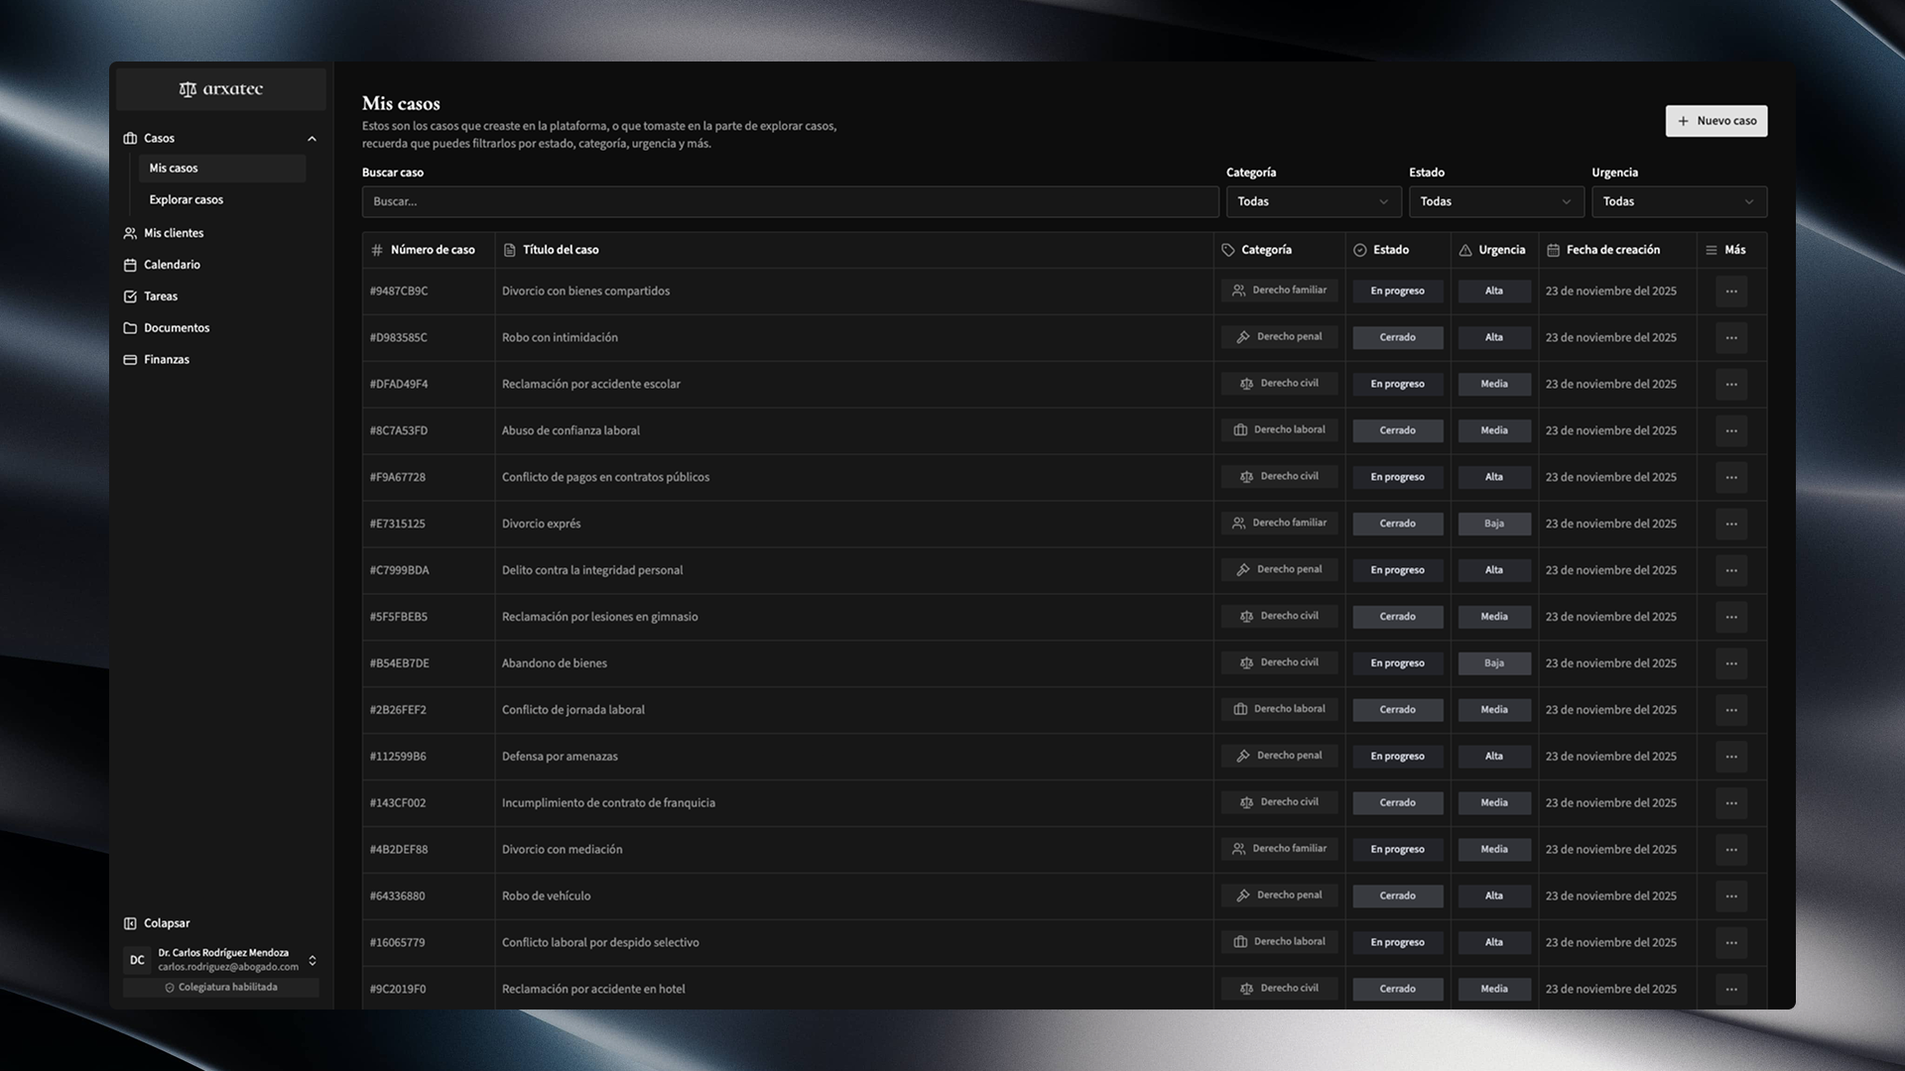
Task: Click the Colapsar sidebar icon
Action: (x=130, y=923)
